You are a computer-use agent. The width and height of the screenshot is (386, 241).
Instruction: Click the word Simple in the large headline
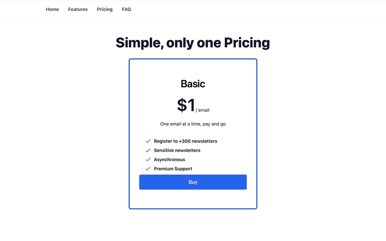(138, 43)
